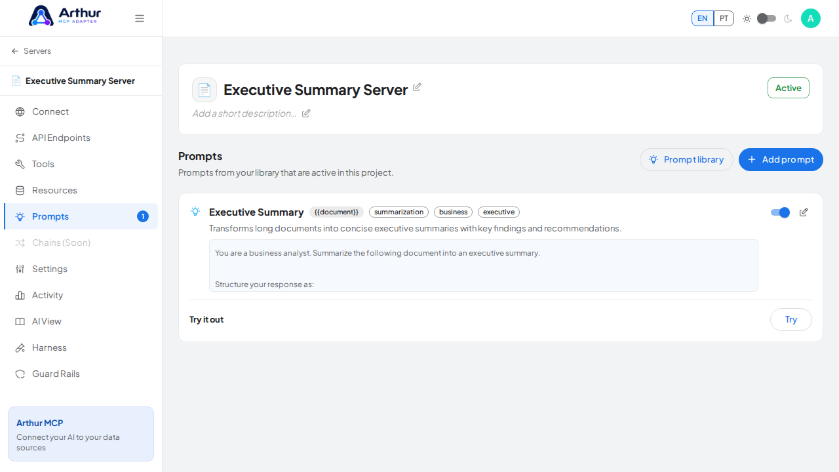Click the Executive Summary prompt lightbulb icon

(195, 211)
